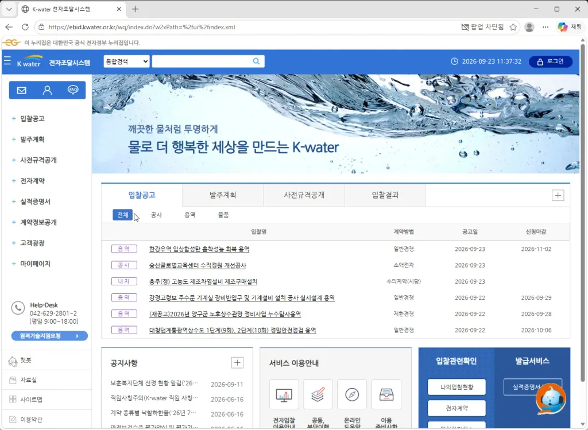
Task: Open 온라인 도움말 compass icon
Action: (352, 394)
